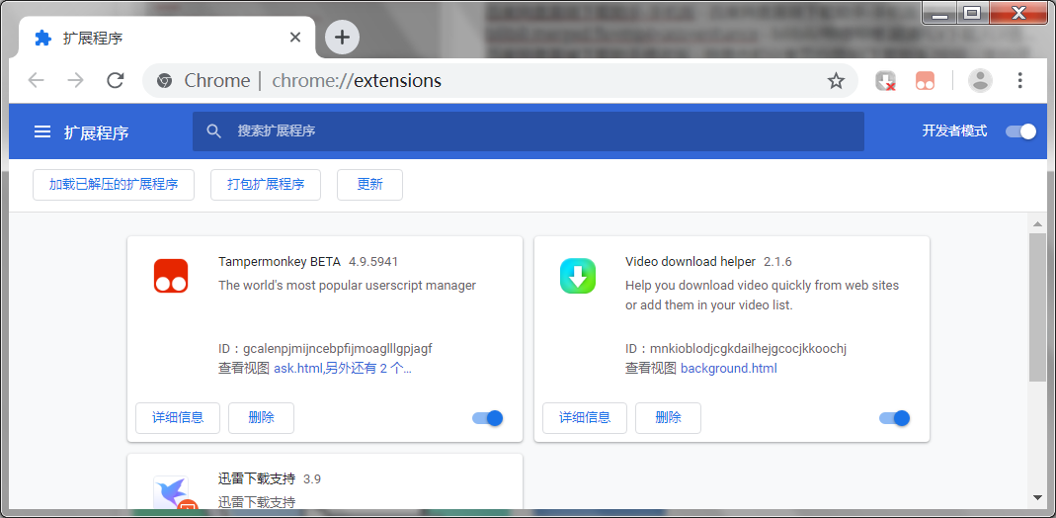
Task: Minimize the Chrome window
Action: (x=939, y=13)
